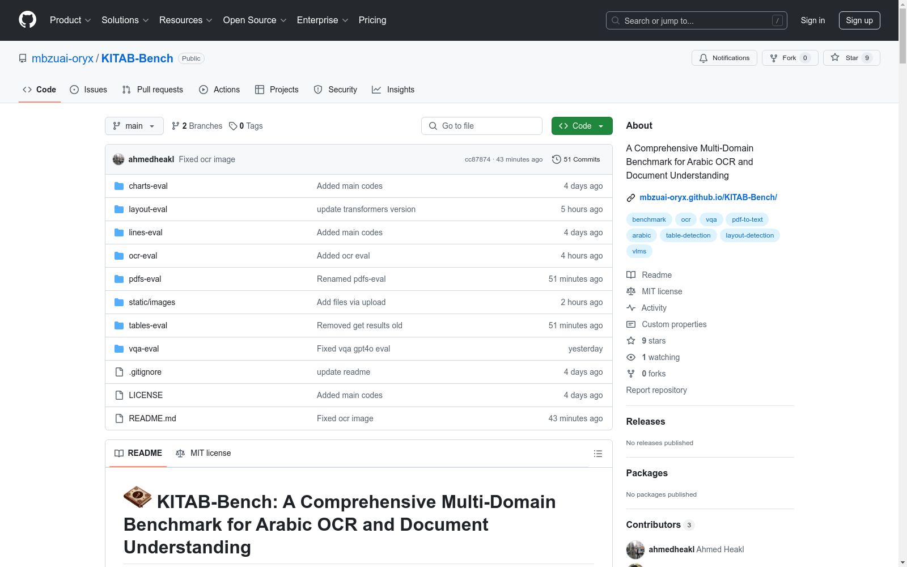Click the Search or jump to field
The height and width of the screenshot is (567, 907).
[x=697, y=20]
